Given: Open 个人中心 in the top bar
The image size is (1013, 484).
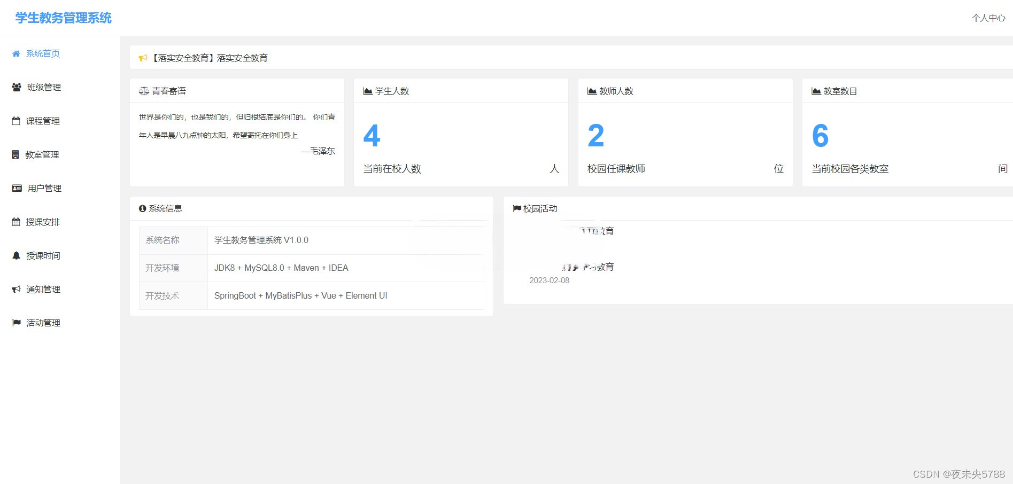Looking at the screenshot, I should tap(988, 18).
